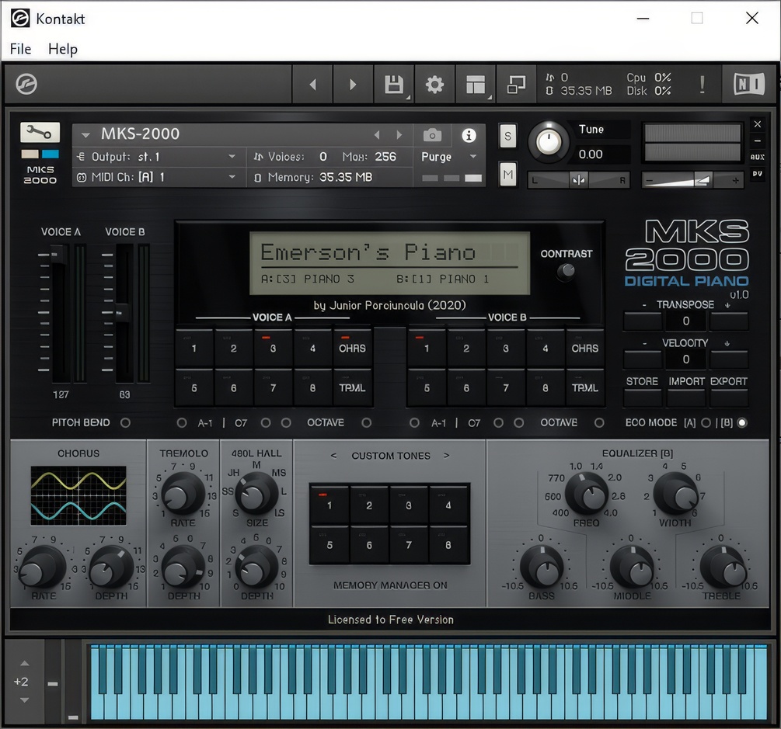The height and width of the screenshot is (729, 781).
Task: Click the IMPORT button
Action: [686, 397]
